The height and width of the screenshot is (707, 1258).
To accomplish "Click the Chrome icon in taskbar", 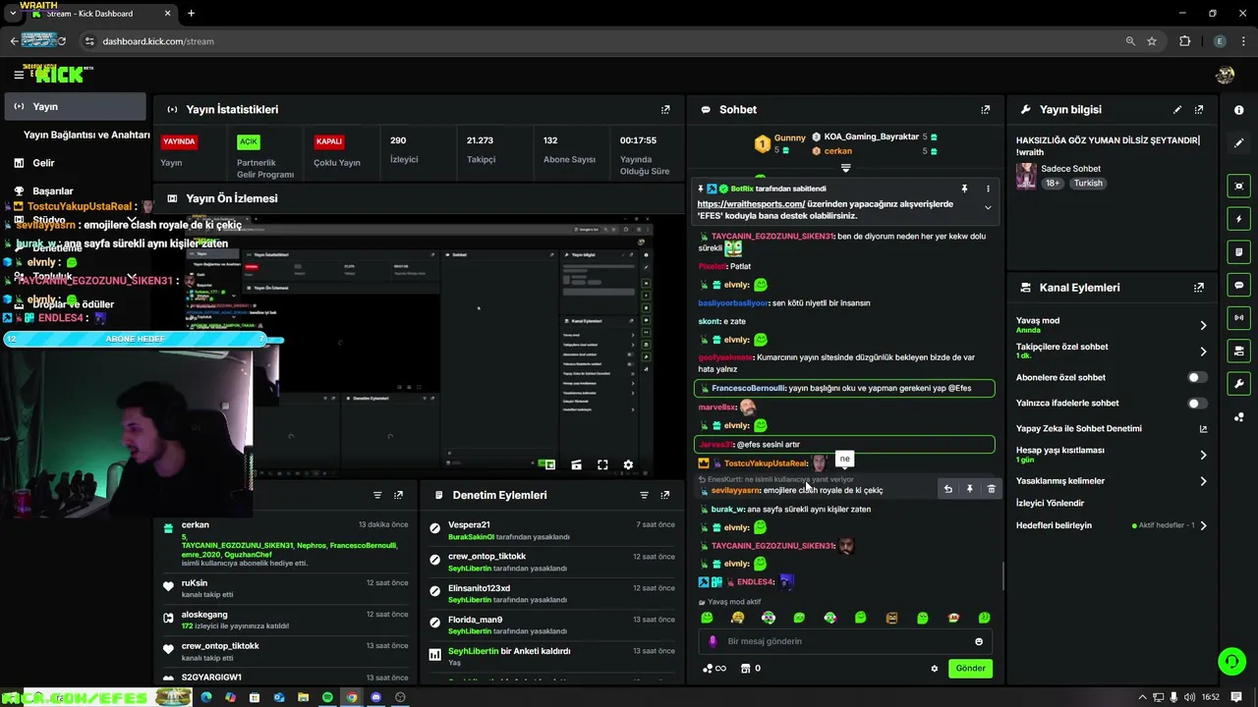I will [x=352, y=697].
